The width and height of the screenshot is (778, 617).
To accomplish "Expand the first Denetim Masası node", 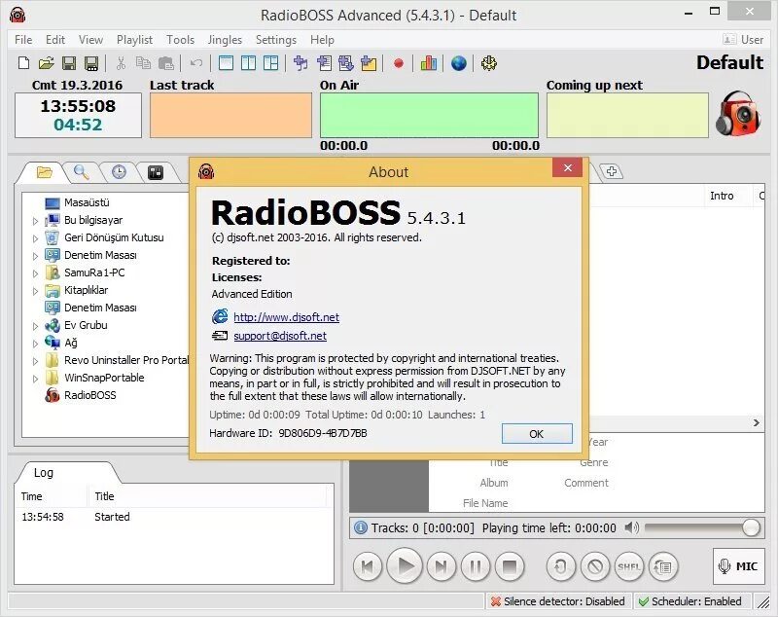I will 35,256.
